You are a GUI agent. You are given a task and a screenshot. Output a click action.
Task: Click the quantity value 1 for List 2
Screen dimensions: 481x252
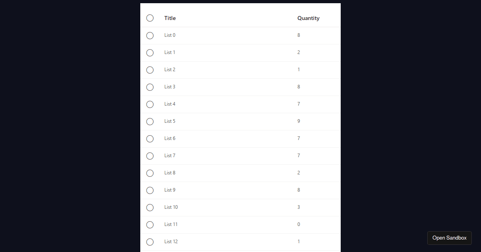click(299, 70)
